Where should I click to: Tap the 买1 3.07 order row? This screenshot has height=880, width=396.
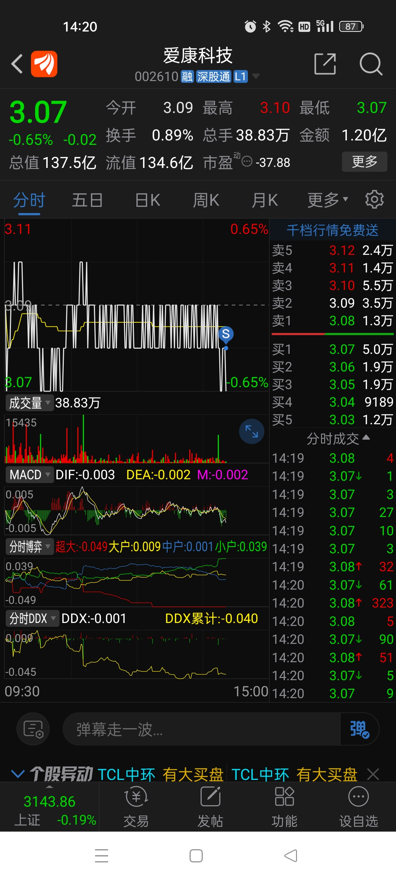coord(333,349)
